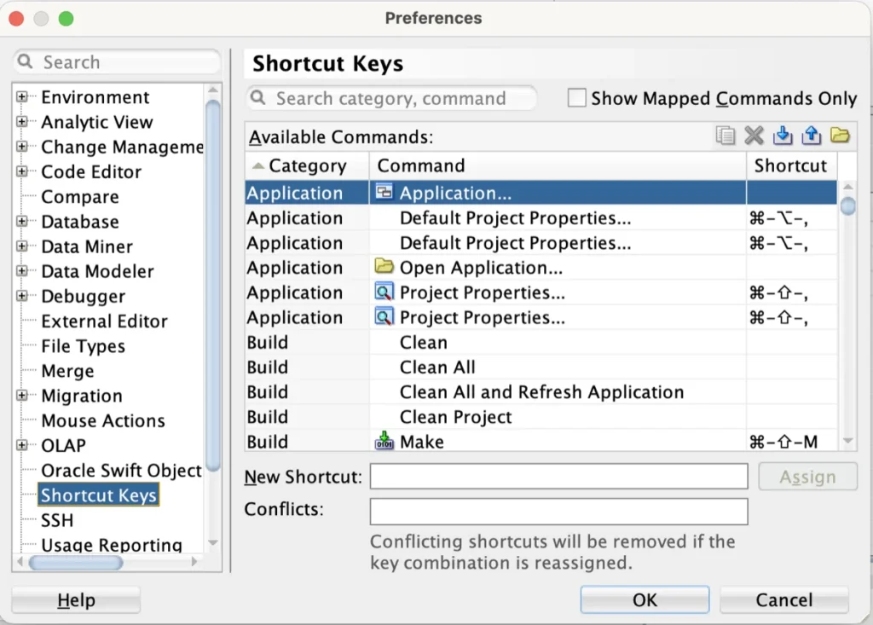Select the Clean All command
The image size is (873, 625).
pos(541,367)
